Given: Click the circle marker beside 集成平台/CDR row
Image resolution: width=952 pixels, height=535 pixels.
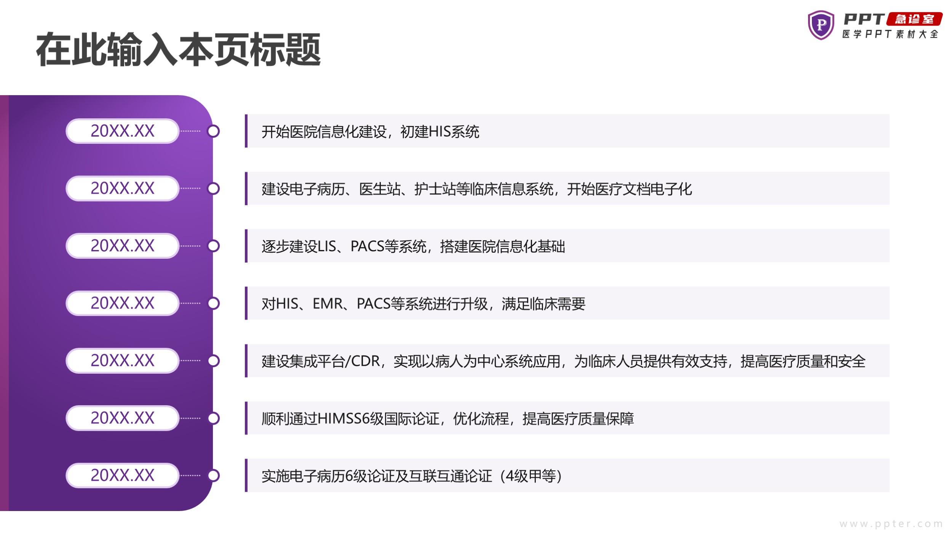Looking at the screenshot, I should (x=213, y=361).
